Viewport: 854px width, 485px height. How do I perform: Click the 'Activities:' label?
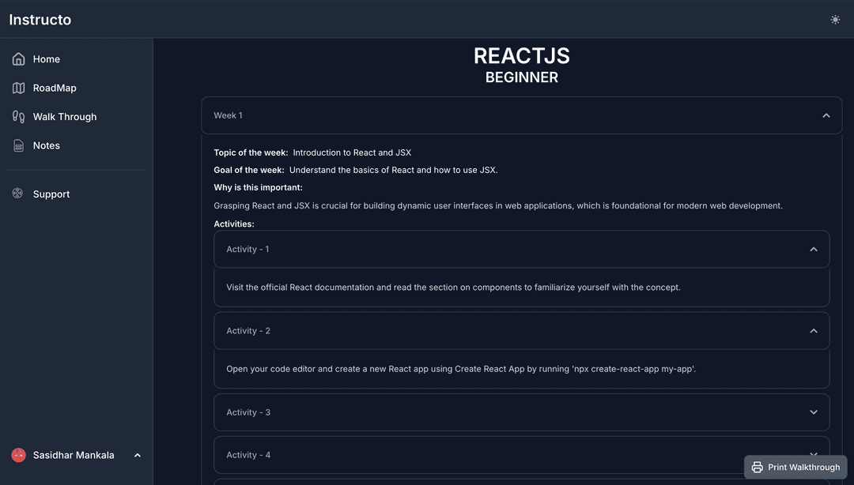pos(234,224)
